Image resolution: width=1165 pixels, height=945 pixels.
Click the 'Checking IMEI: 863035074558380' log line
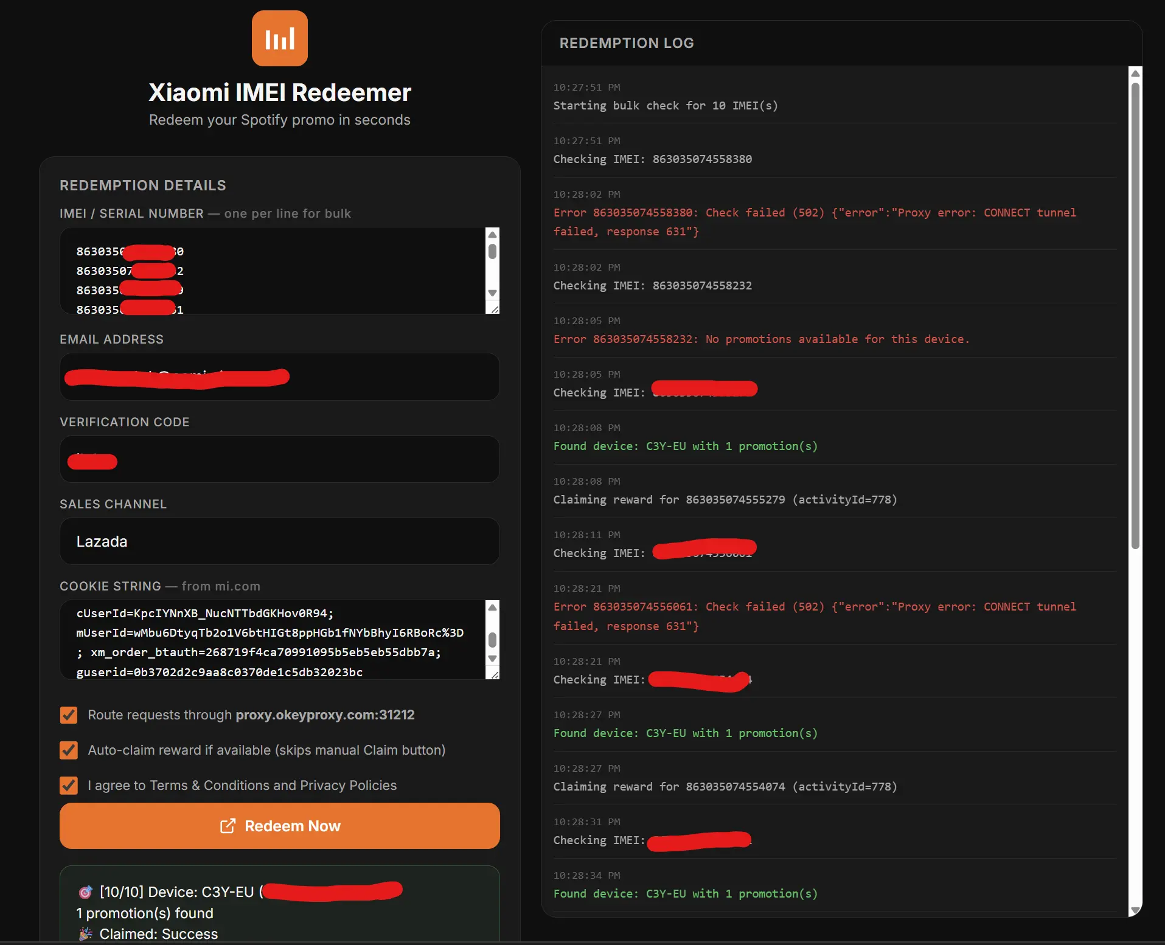653,159
